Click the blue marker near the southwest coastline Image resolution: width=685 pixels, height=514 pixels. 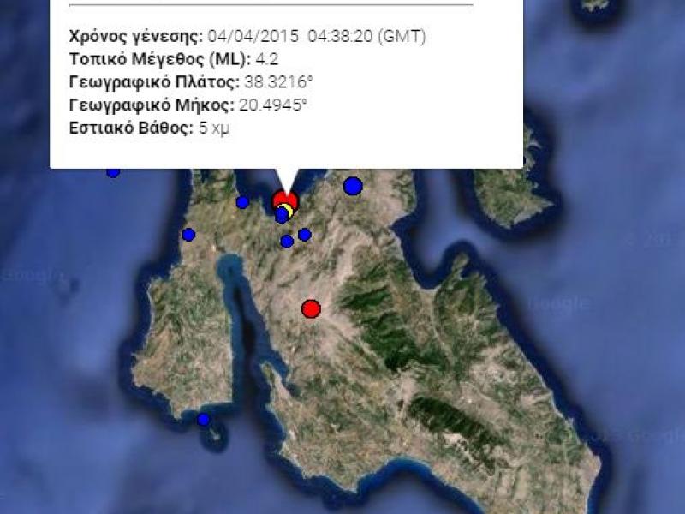point(202,419)
